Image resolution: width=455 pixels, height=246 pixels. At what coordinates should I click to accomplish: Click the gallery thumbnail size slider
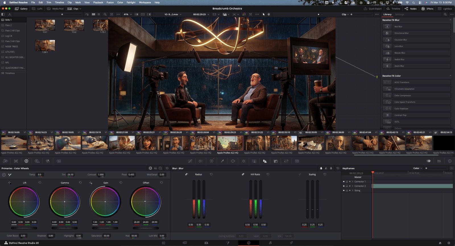point(72,14)
